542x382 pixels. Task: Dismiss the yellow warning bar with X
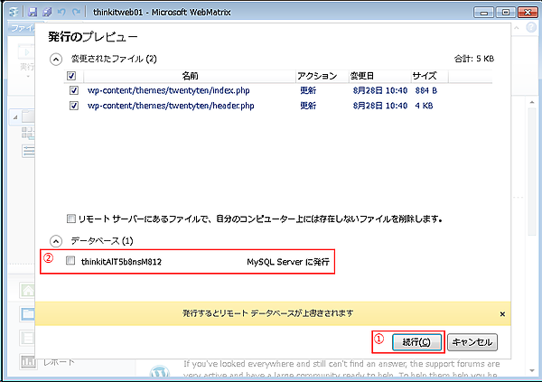click(502, 313)
